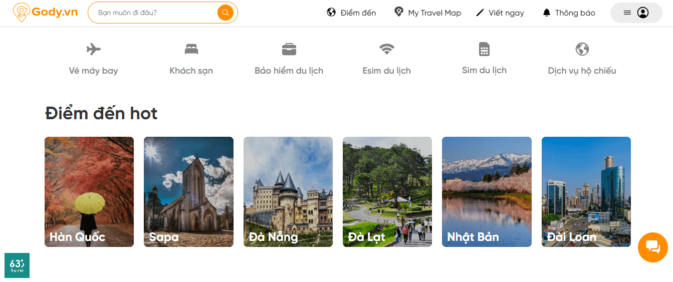Open the briefcase icon for Bảo hiểm du lịch
This screenshot has height=282, width=673.
point(289,49)
